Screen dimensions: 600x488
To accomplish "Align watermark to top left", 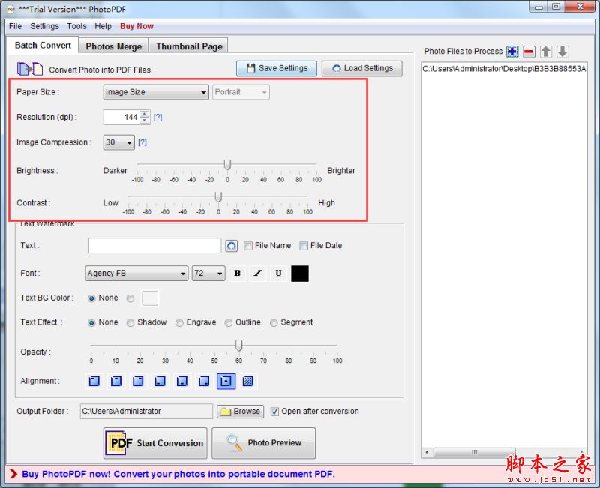I will click(x=94, y=381).
